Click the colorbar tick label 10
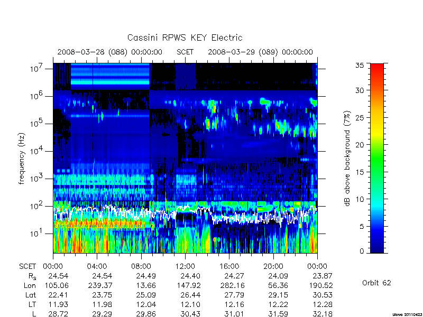Image resolution: width=423 pixels, height=317 pixels. coord(361,199)
